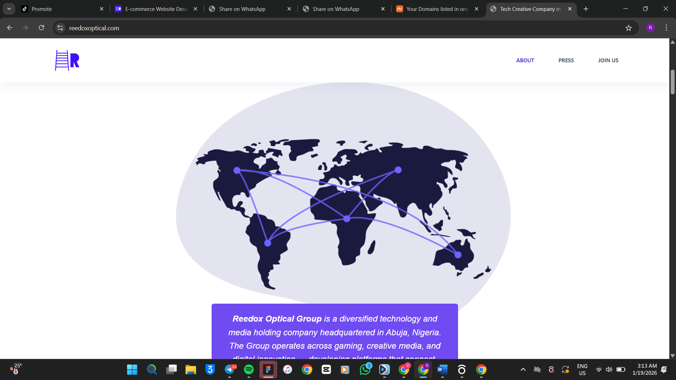Viewport: 676px width, 380px height.
Task: Open Chrome profile avatar R
Action: coord(650,28)
